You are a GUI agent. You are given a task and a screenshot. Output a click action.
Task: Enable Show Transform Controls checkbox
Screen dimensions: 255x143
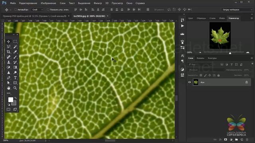[x=48, y=10]
